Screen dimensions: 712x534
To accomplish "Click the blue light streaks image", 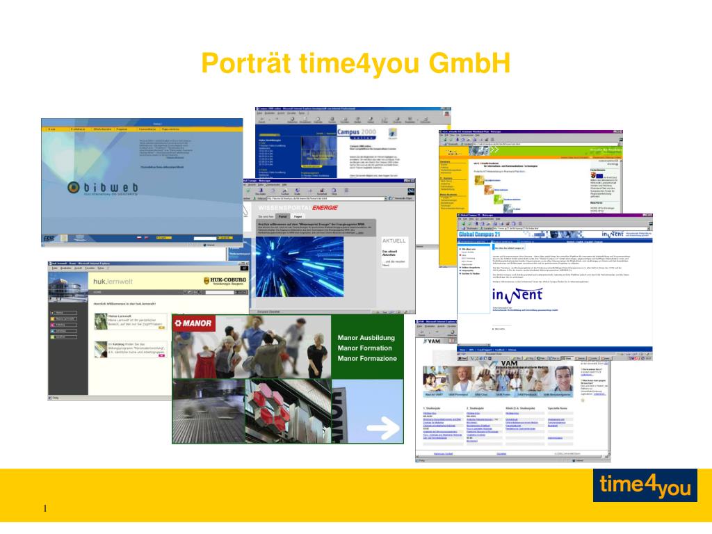I will (x=300, y=266).
